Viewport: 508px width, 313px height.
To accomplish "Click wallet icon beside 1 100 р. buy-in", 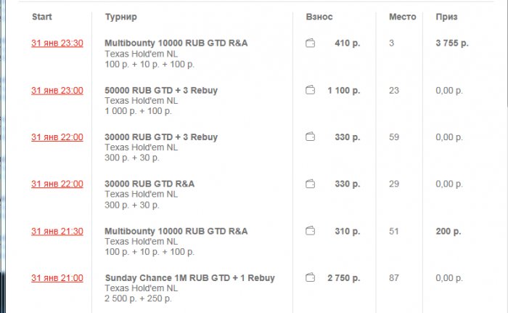I will tap(311, 91).
